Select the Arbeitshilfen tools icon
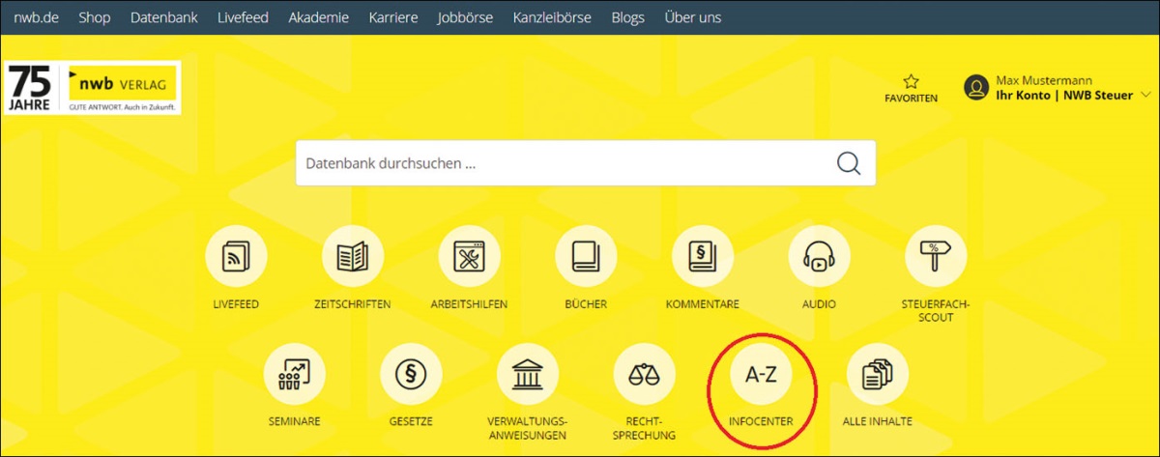The width and height of the screenshot is (1160, 457). [469, 256]
